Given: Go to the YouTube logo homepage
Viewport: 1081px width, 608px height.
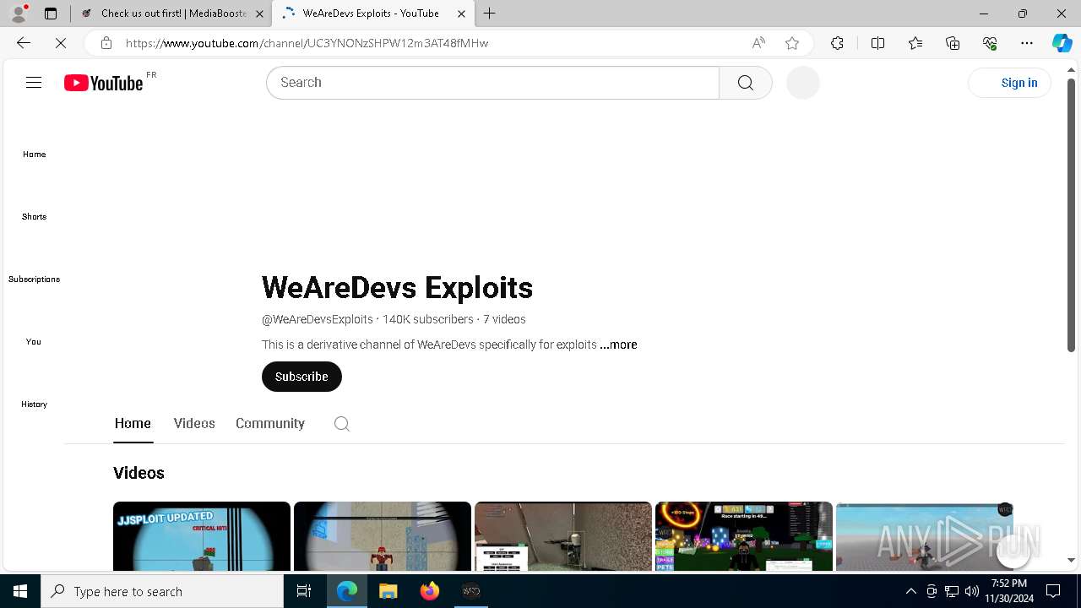Looking at the screenshot, I should pos(103,83).
